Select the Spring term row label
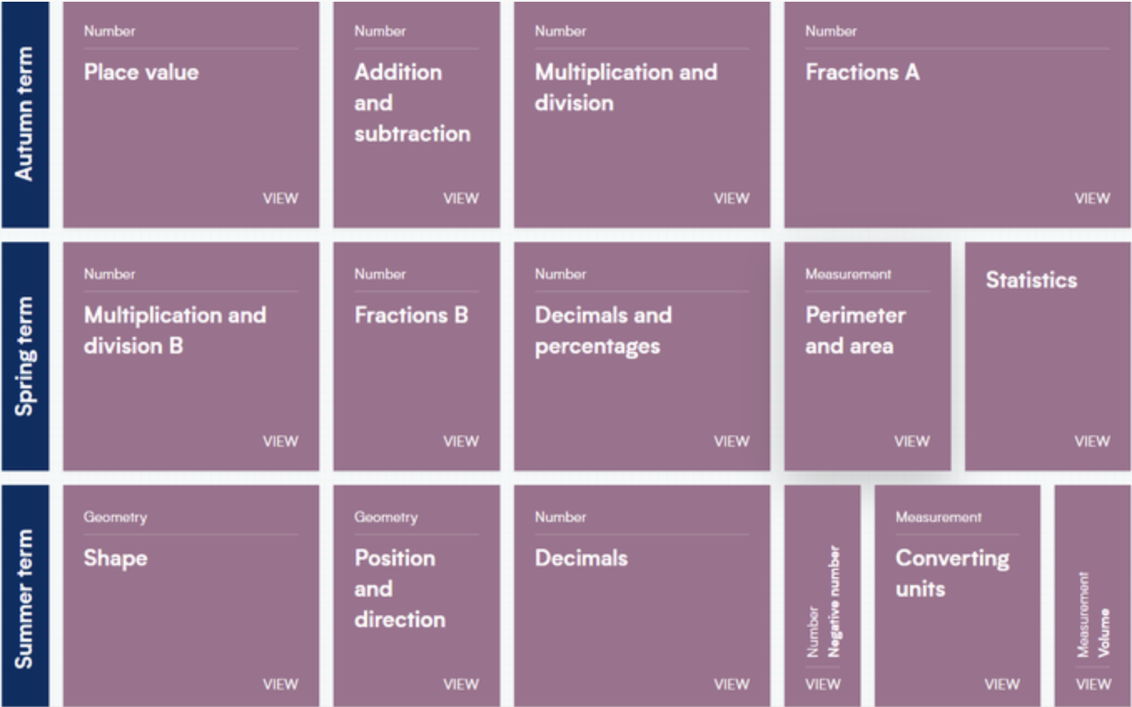 tap(24, 356)
